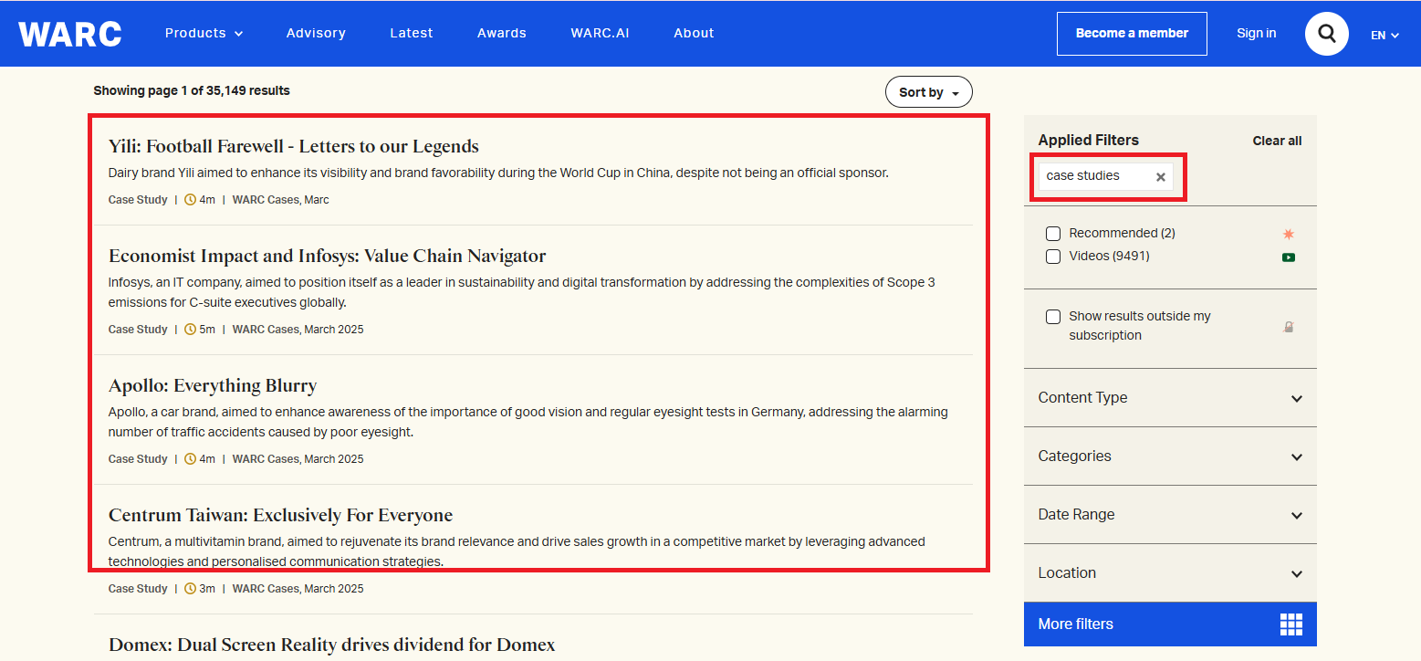Remove the case studies filter tag

(x=1161, y=177)
